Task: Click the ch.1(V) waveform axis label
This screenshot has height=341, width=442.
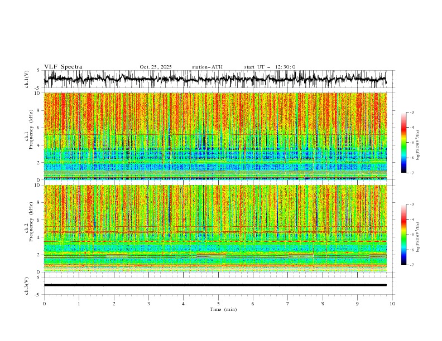Action: click(27, 79)
